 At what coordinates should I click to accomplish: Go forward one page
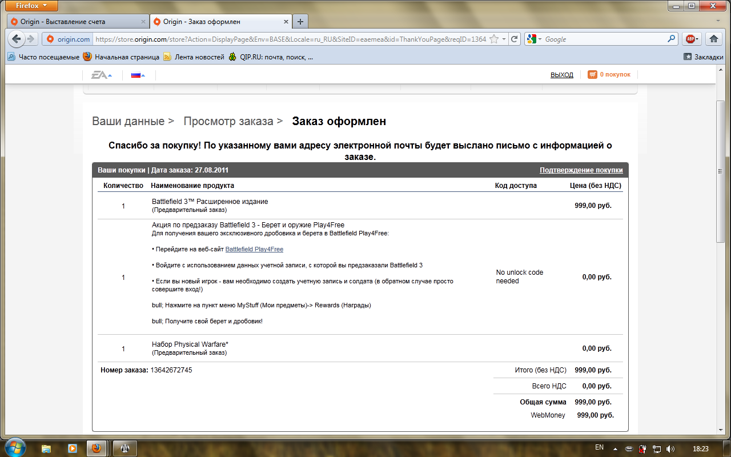31,39
